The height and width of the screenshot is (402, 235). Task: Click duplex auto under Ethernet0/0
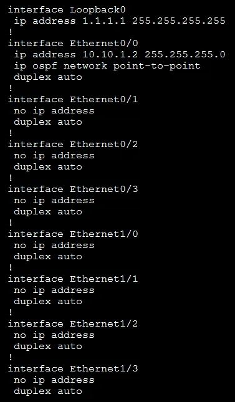(48, 77)
